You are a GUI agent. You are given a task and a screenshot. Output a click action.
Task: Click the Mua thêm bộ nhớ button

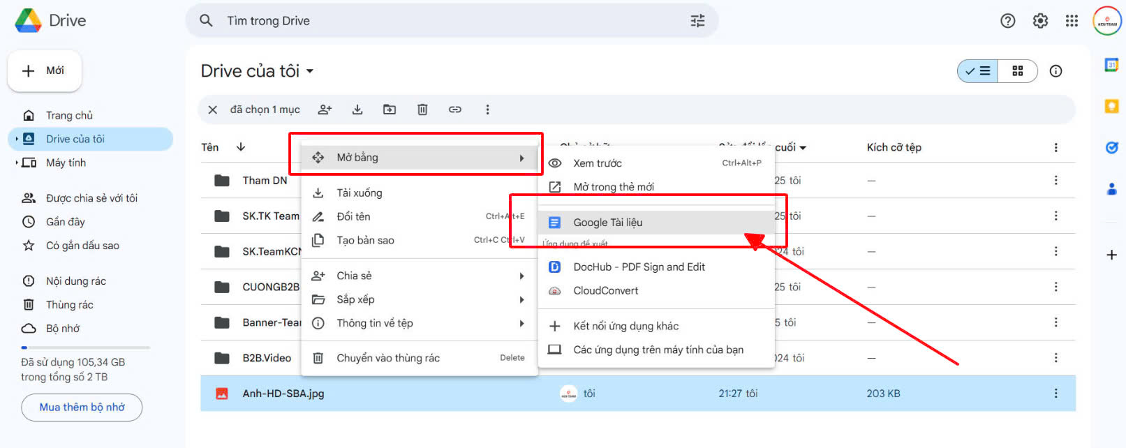(82, 408)
